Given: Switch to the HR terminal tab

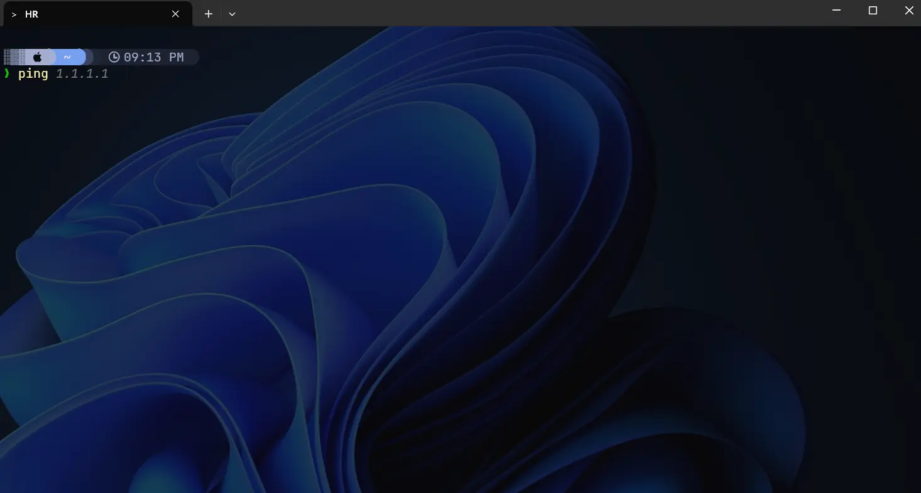Looking at the screenshot, I should (97, 14).
